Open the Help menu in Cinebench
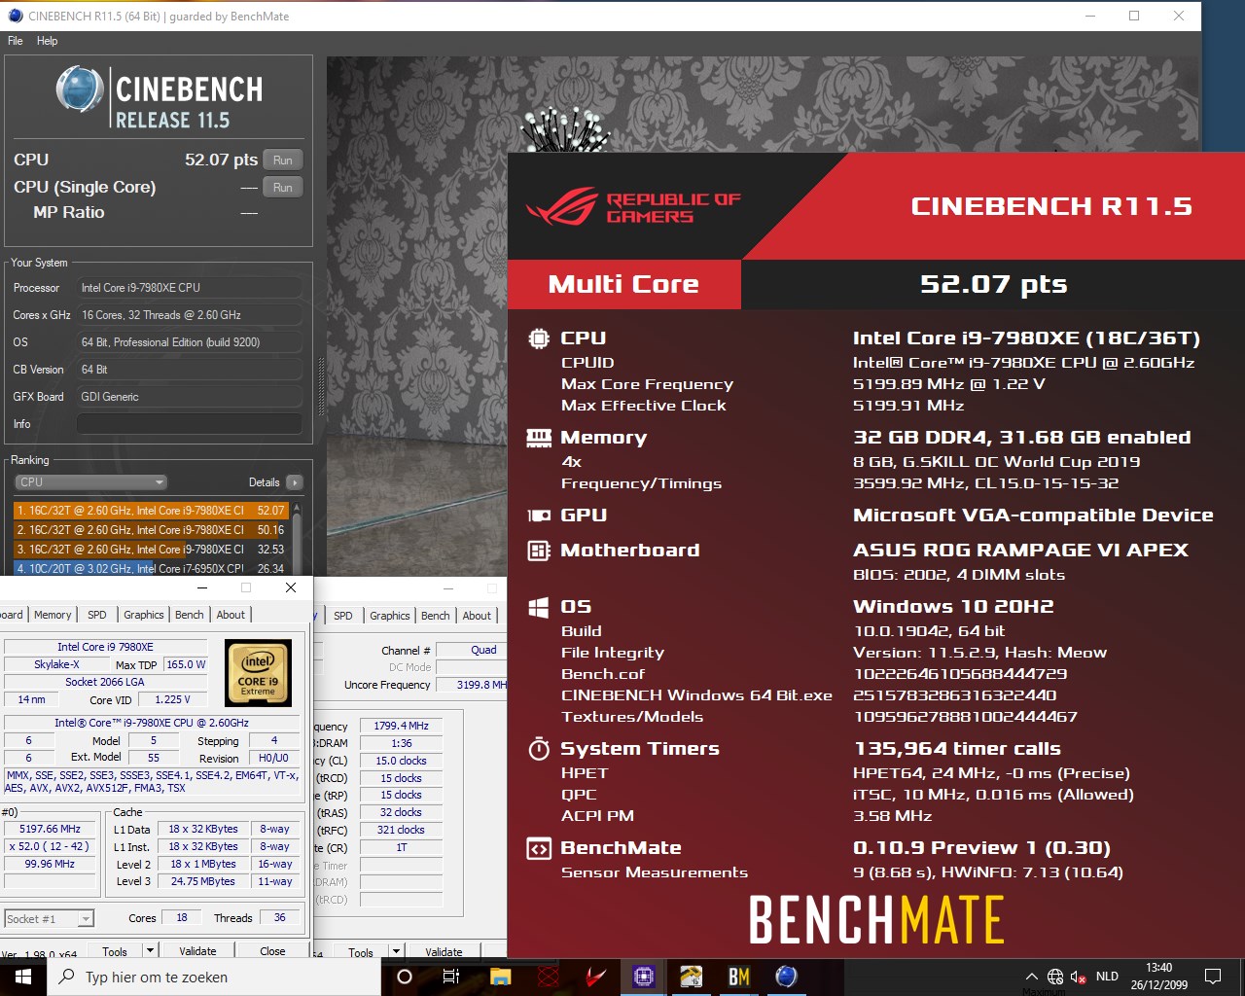1245x996 pixels. pyautogui.click(x=47, y=41)
